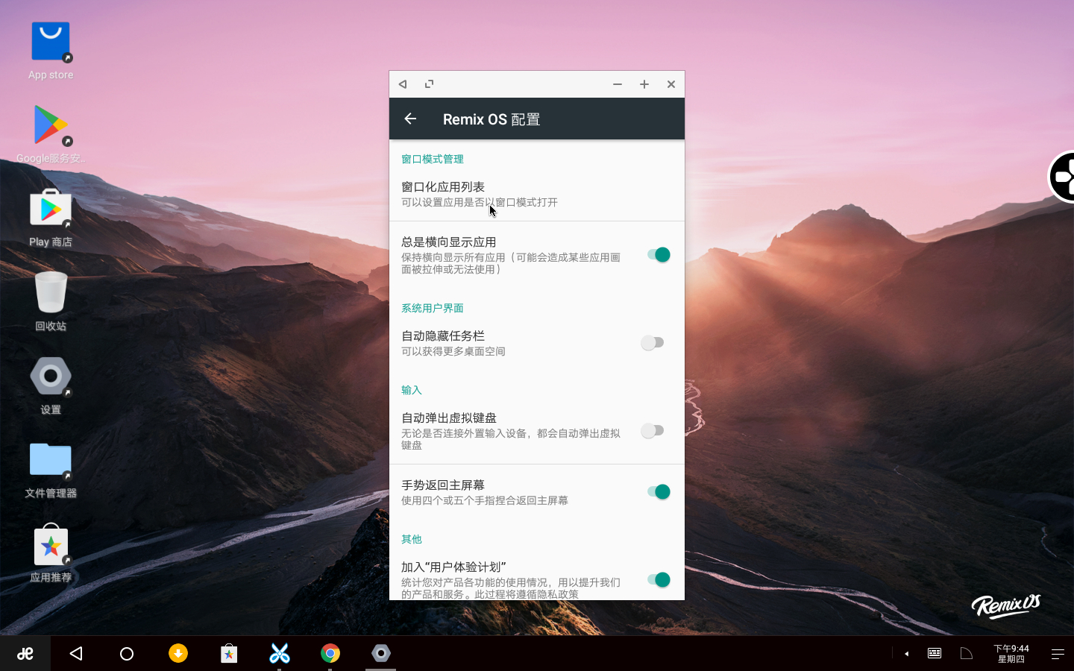
Task: Enable 自动弹出虚拟键盘 switch
Action: 653,431
